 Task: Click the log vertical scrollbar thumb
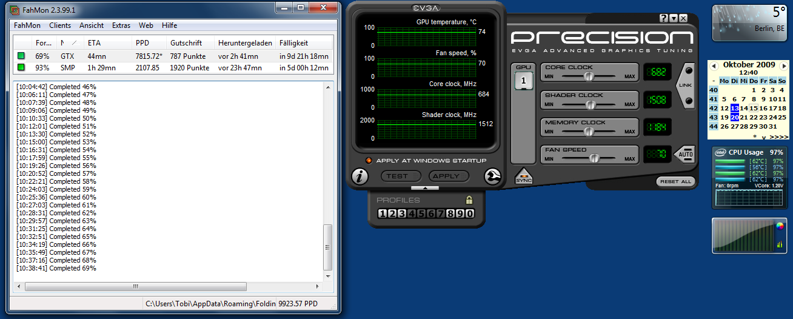(x=328, y=247)
